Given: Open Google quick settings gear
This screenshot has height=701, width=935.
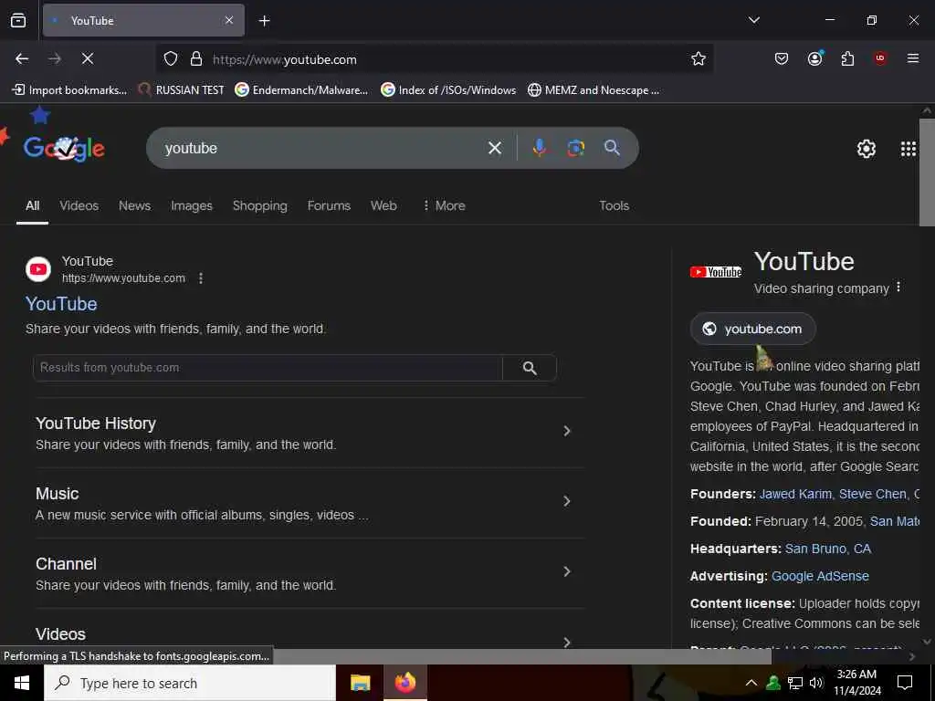Looking at the screenshot, I should pyautogui.click(x=867, y=149).
